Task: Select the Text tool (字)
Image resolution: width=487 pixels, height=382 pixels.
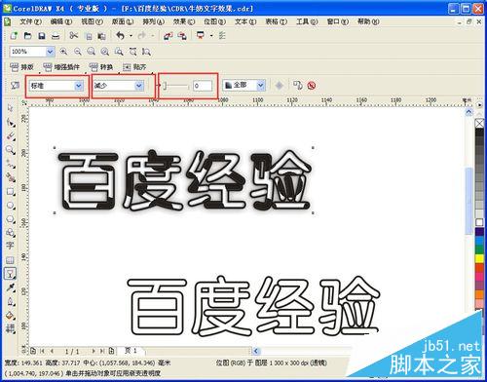Action: coord(10,246)
